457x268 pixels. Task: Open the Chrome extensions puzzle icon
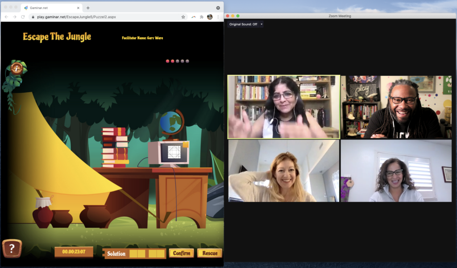point(202,17)
